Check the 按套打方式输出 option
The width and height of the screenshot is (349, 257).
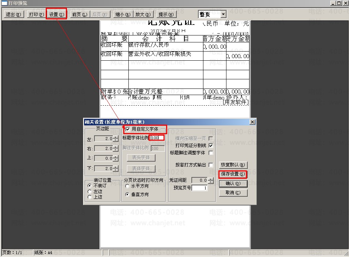(211, 165)
